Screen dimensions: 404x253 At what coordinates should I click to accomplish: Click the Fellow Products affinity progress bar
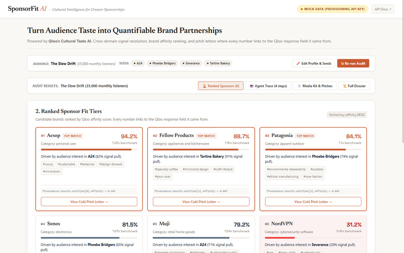[201, 150]
